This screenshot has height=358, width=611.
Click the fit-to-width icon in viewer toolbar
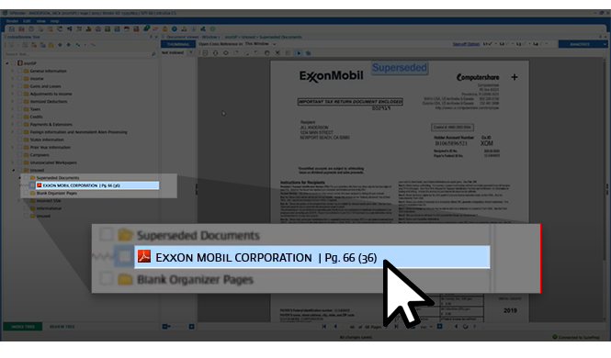point(226,53)
